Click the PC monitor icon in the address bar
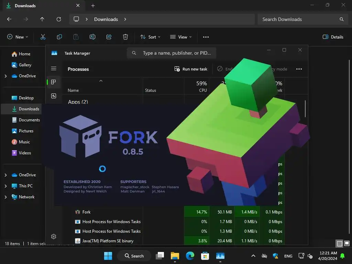Image resolution: width=352 pixels, height=264 pixels. point(76,19)
